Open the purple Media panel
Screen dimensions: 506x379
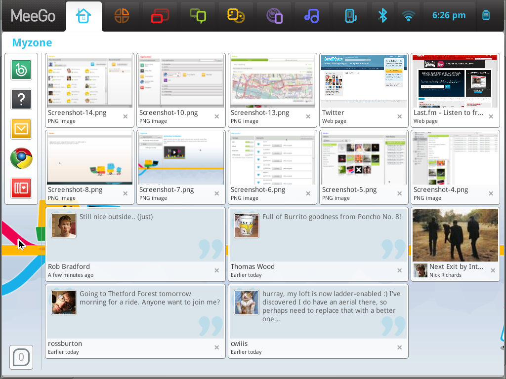[274, 15]
